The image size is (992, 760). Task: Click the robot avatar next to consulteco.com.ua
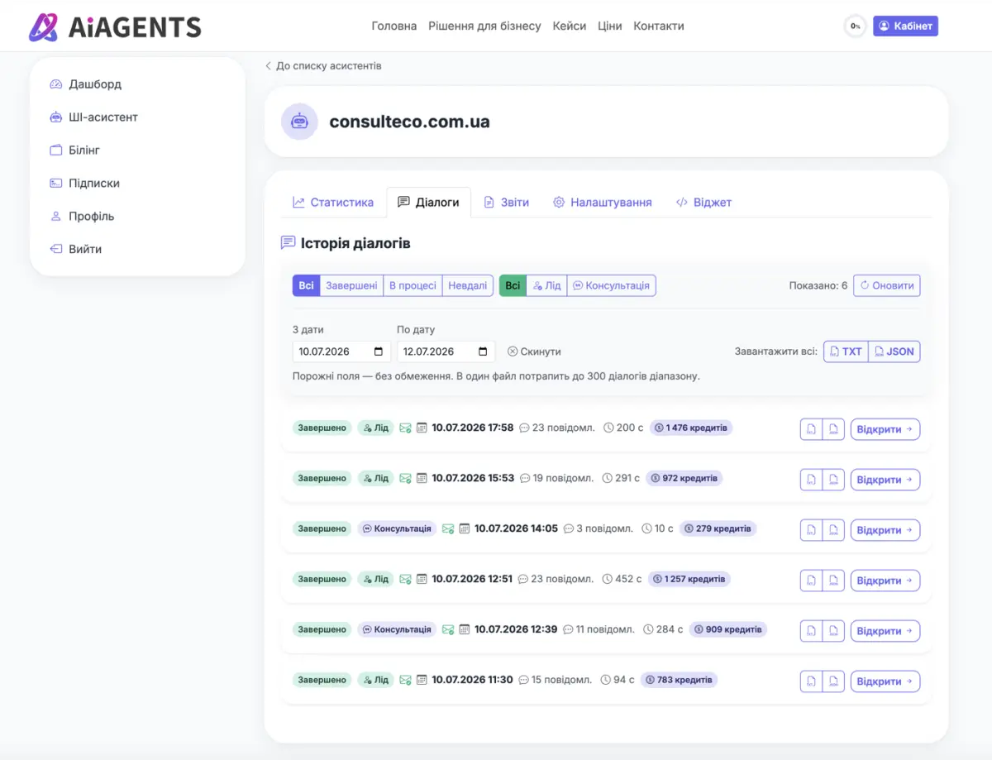click(299, 122)
